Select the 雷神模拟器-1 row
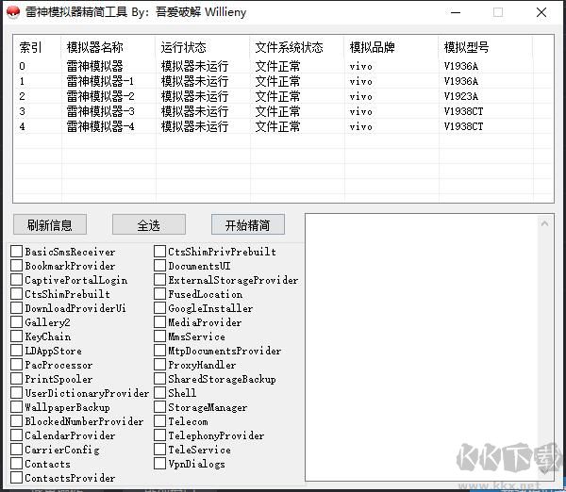Screen dimensions: 566x492 point(283,81)
